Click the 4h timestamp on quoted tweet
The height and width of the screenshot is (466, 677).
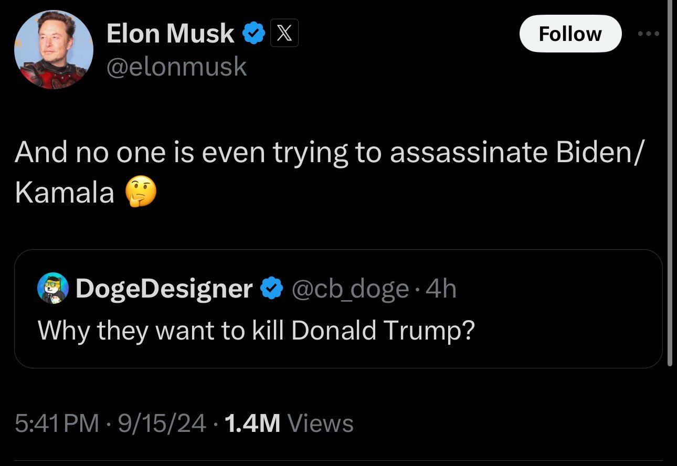point(442,289)
